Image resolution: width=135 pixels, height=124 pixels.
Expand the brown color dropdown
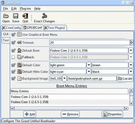click(131, 65)
